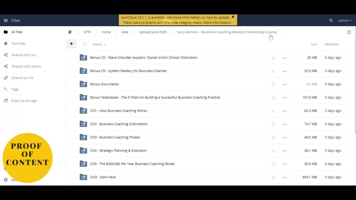Click Gary Henson course breadcrumb
The image size is (356, 200).
(227, 32)
